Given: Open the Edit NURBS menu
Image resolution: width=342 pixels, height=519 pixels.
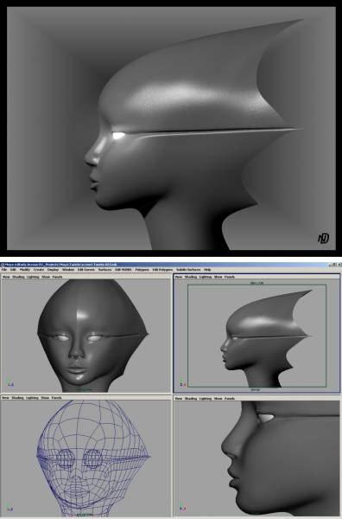Looking at the screenshot, I should coord(123,270).
